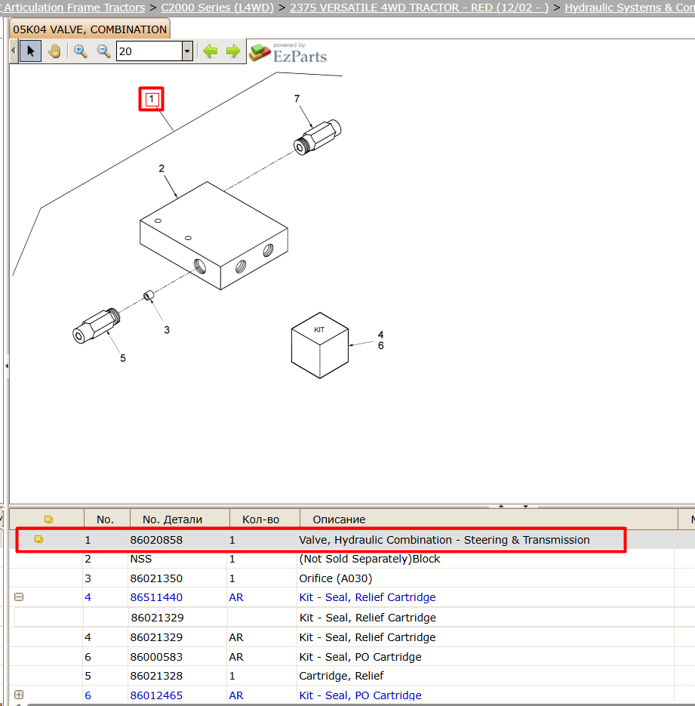Open the C2000 Series (L4WD) breadcrumb
This screenshot has height=706, width=695.
pos(217,8)
